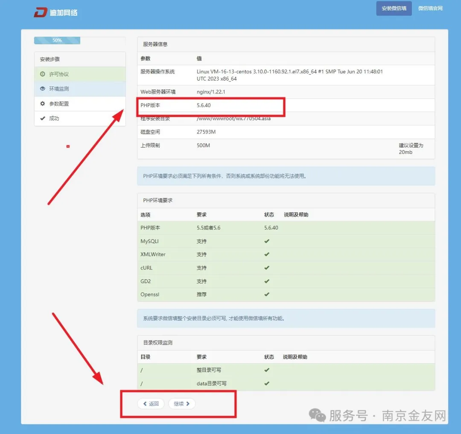Click the 安装微信墙 button
This screenshot has width=461, height=434.
click(394, 9)
